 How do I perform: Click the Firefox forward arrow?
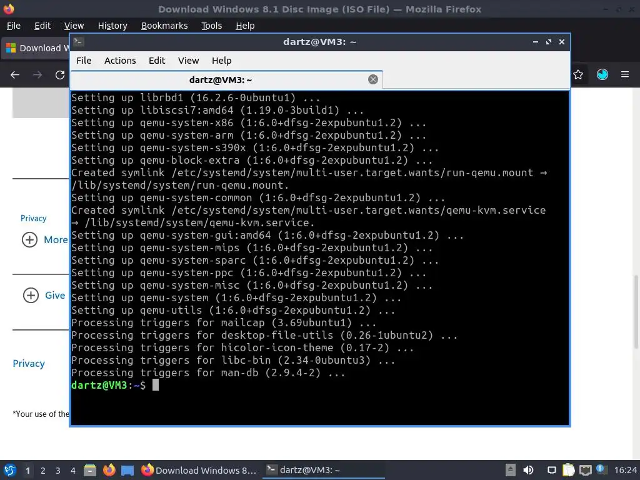37,75
